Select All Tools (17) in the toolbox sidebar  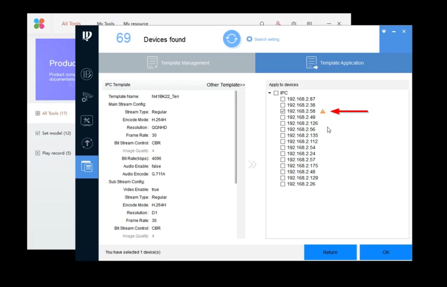51,113
